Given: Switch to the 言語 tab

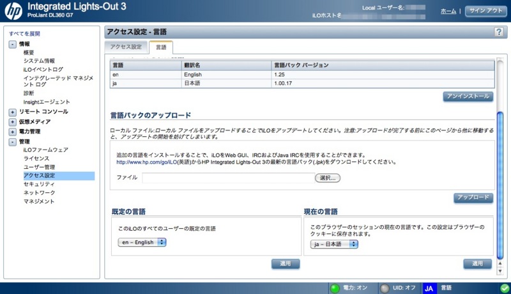Looking at the screenshot, I should (161, 47).
